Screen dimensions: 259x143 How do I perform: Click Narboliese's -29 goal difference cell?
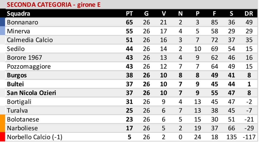click(x=249, y=128)
